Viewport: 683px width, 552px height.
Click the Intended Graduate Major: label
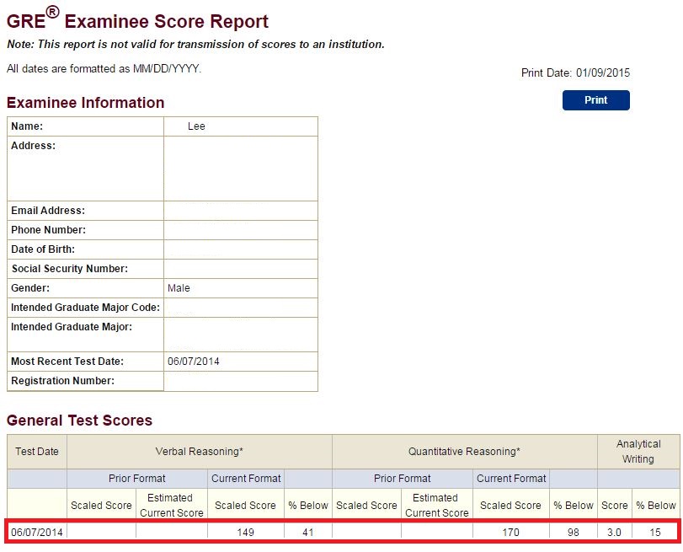(72, 327)
